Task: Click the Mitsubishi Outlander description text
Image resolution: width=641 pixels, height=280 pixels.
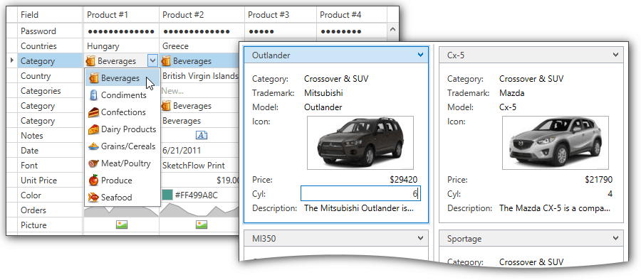Action: [359, 208]
